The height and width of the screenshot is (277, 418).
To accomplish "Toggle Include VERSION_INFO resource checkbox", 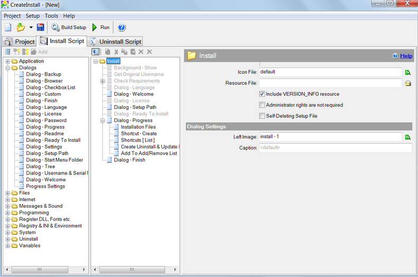I will coord(262,94).
